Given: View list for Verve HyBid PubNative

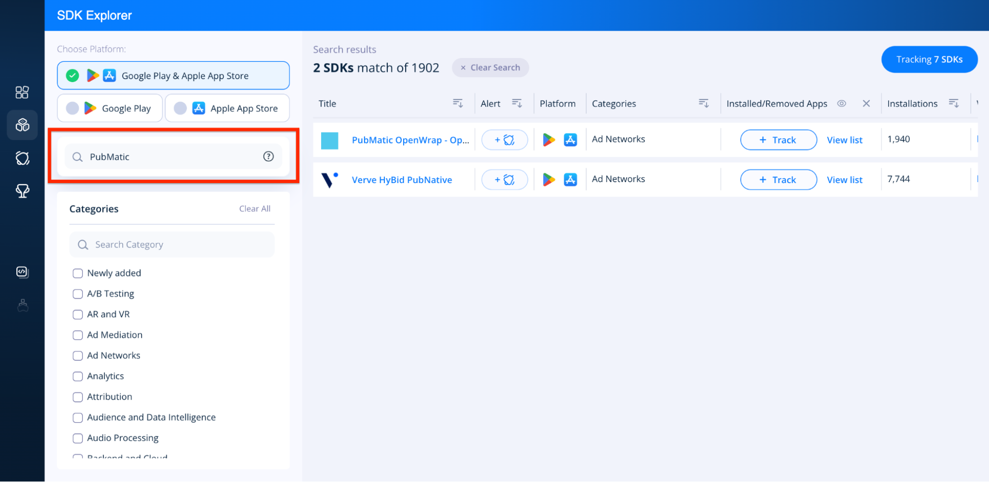Looking at the screenshot, I should click(x=845, y=180).
